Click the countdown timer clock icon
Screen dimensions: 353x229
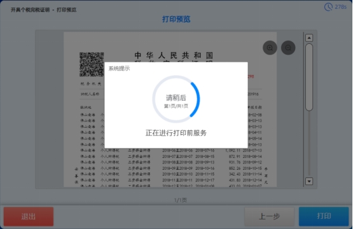(328, 7)
